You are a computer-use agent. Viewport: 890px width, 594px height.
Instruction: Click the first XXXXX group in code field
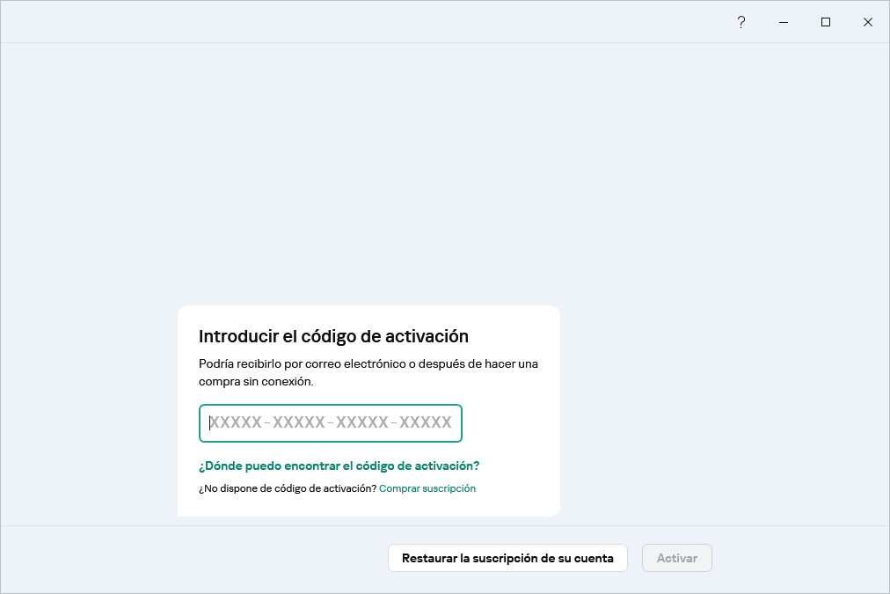(x=236, y=423)
